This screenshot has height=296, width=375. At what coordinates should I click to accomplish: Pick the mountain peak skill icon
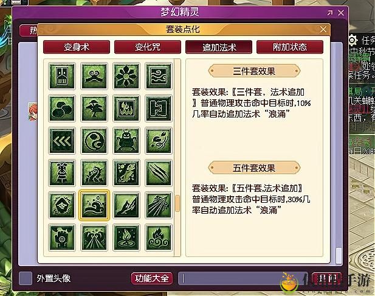[x=126, y=205]
